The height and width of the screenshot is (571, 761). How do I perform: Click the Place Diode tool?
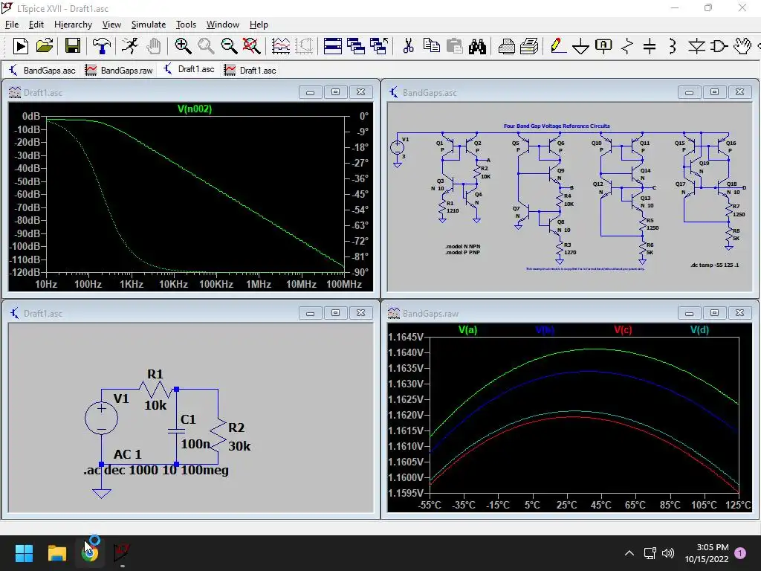(696, 46)
